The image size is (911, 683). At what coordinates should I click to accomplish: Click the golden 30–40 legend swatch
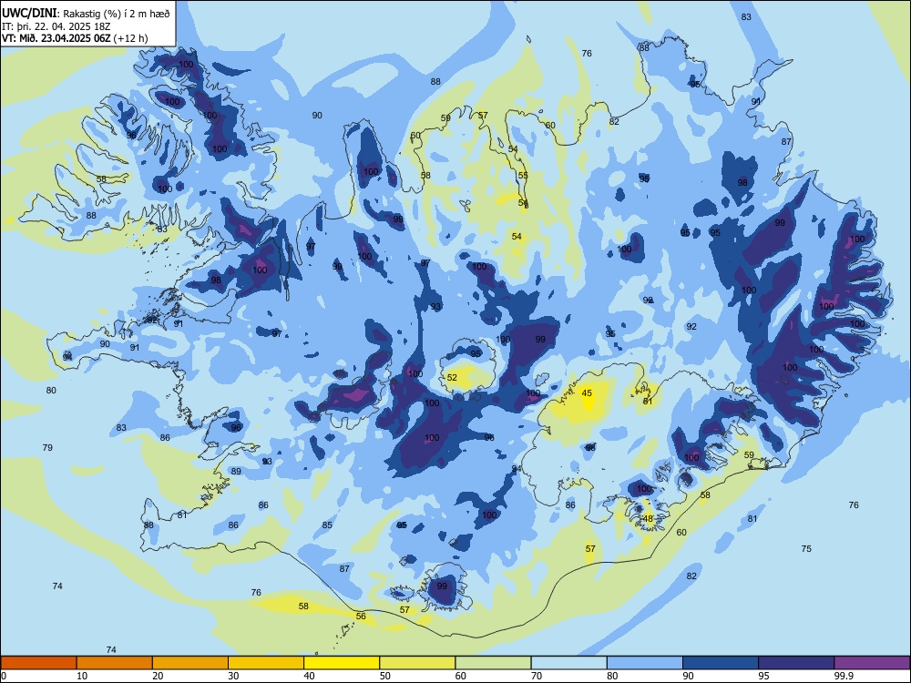[266, 663]
